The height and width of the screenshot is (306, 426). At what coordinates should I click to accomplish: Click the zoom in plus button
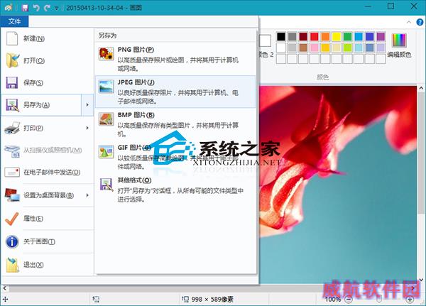coord(410,300)
